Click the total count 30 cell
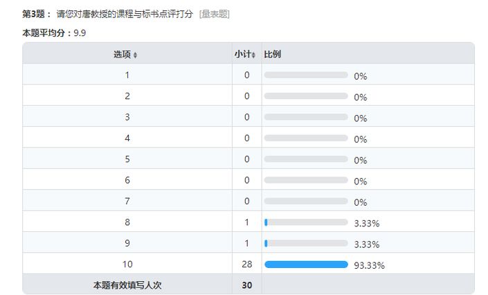Viewport: 488px width, 295px height. [246, 285]
